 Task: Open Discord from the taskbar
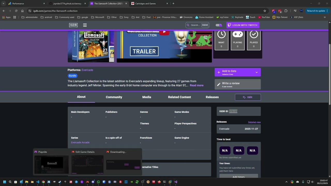point(93,182)
